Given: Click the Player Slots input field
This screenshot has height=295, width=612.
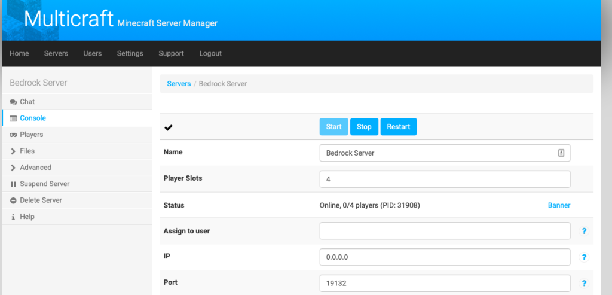Looking at the screenshot, I should pos(445,179).
